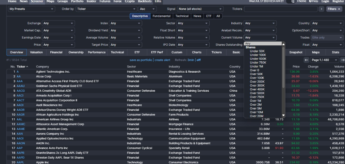Expand the Page 1 / 480 selector

324,60
